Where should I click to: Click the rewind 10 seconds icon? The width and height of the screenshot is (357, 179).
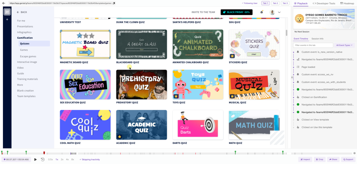pos(43,159)
